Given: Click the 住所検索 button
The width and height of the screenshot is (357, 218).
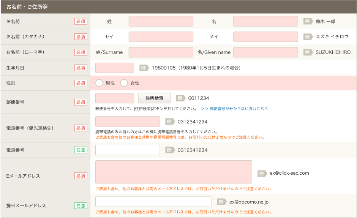Looking at the screenshot, I should 154,98.
